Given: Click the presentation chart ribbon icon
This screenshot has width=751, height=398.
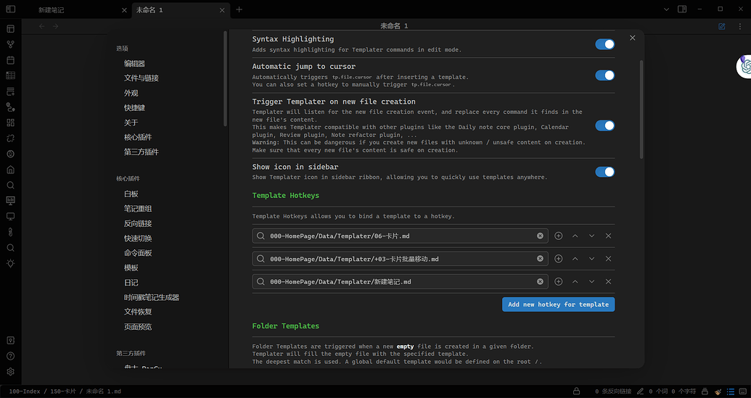Looking at the screenshot, I should tap(11, 201).
